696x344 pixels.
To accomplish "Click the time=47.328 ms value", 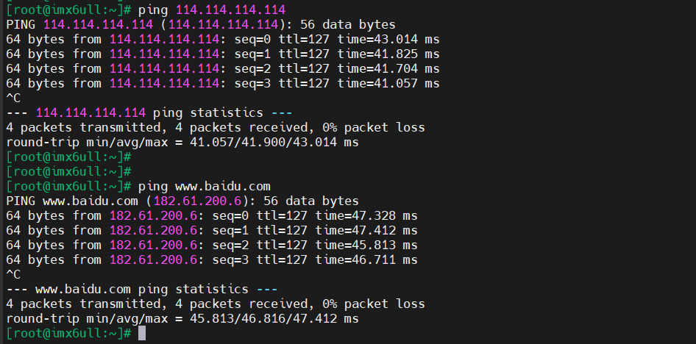I will 366,216.
